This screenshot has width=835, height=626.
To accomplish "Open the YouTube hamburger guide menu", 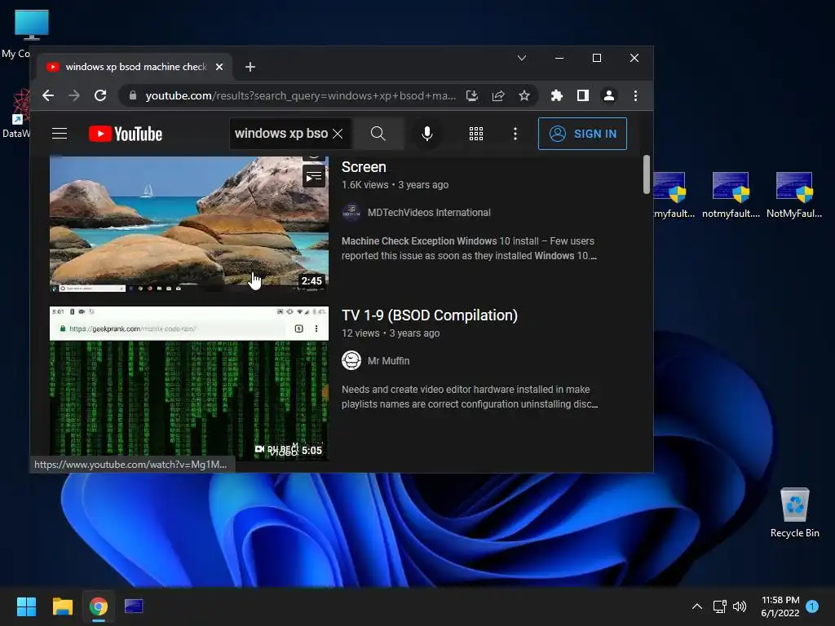I will [60, 133].
